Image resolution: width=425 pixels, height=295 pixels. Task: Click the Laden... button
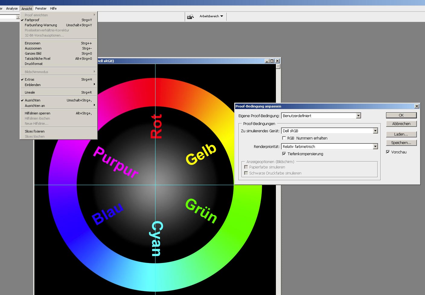click(x=401, y=134)
